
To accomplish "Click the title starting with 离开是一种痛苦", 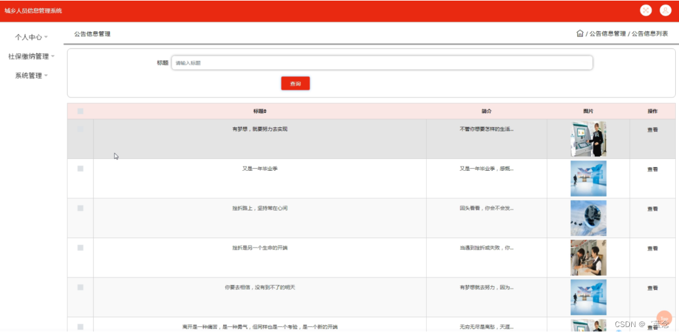I will [x=260, y=326].
